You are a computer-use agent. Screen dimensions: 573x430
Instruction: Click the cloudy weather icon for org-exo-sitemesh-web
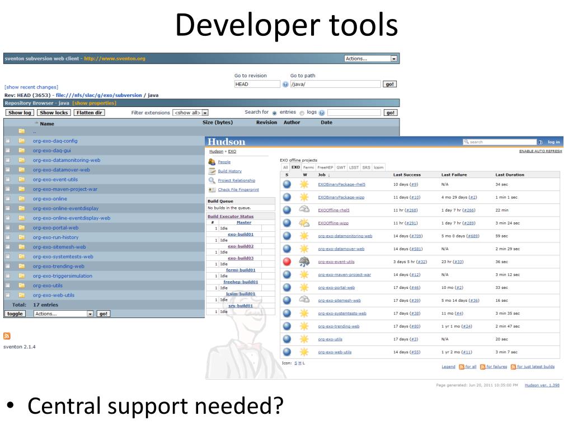(304, 300)
